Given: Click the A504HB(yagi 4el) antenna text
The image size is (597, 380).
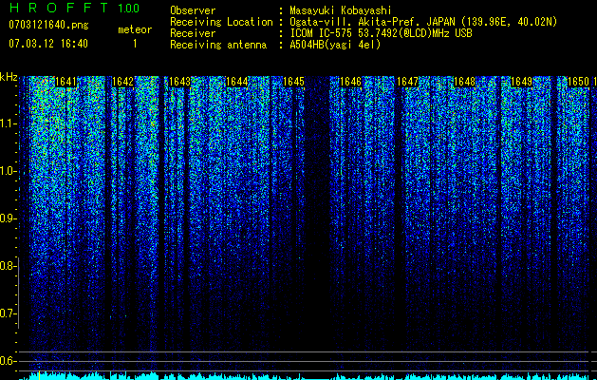Looking at the screenshot, I should click(335, 45).
